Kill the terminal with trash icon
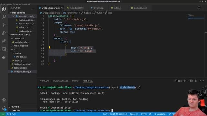 coord(195,81)
